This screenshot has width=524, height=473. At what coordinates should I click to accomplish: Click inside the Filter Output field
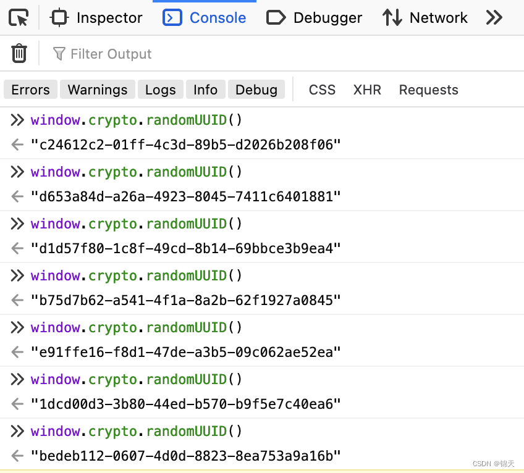click(x=111, y=54)
